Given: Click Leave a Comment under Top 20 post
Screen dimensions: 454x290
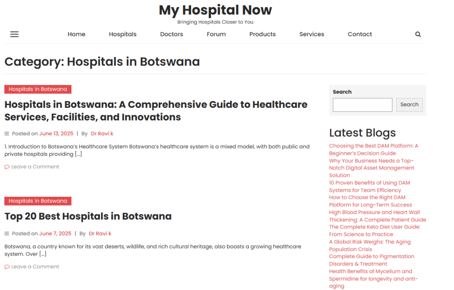Looking at the screenshot, I should pyautogui.click(x=35, y=267).
